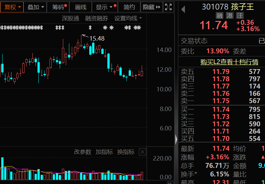Click the 港 Hong Kong connect badge
The image size is (265, 184).
(229, 15)
